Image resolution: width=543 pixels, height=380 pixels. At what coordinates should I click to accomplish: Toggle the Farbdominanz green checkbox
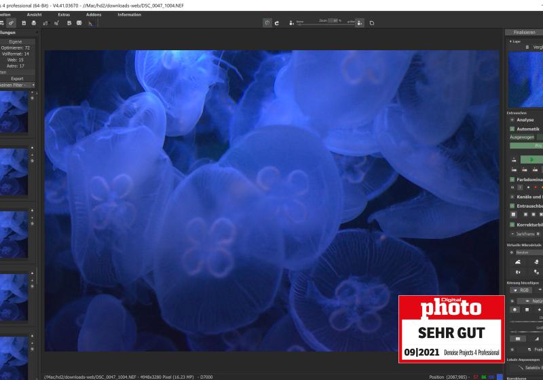point(512,180)
